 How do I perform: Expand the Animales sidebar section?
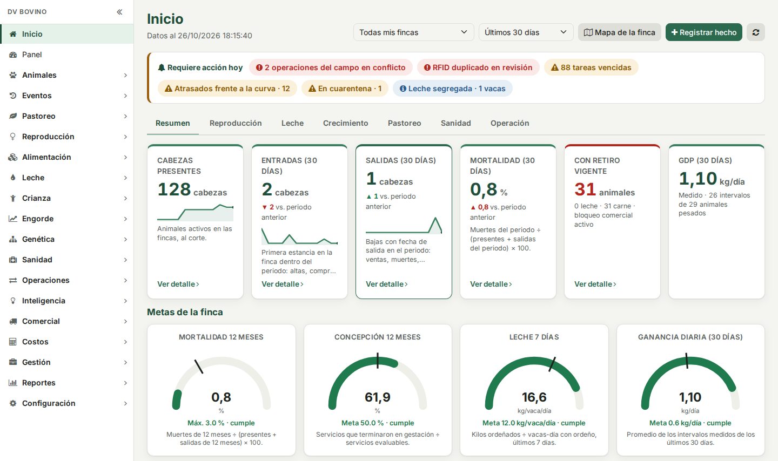(x=67, y=75)
